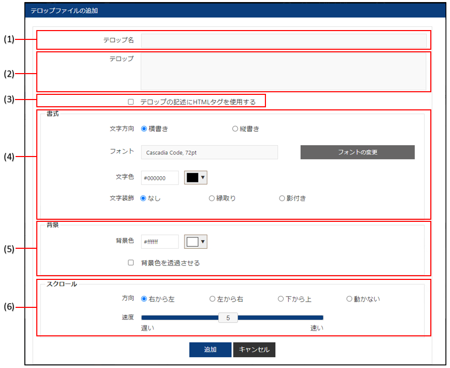Click the 追加 button
The image size is (450, 368).
(210, 350)
